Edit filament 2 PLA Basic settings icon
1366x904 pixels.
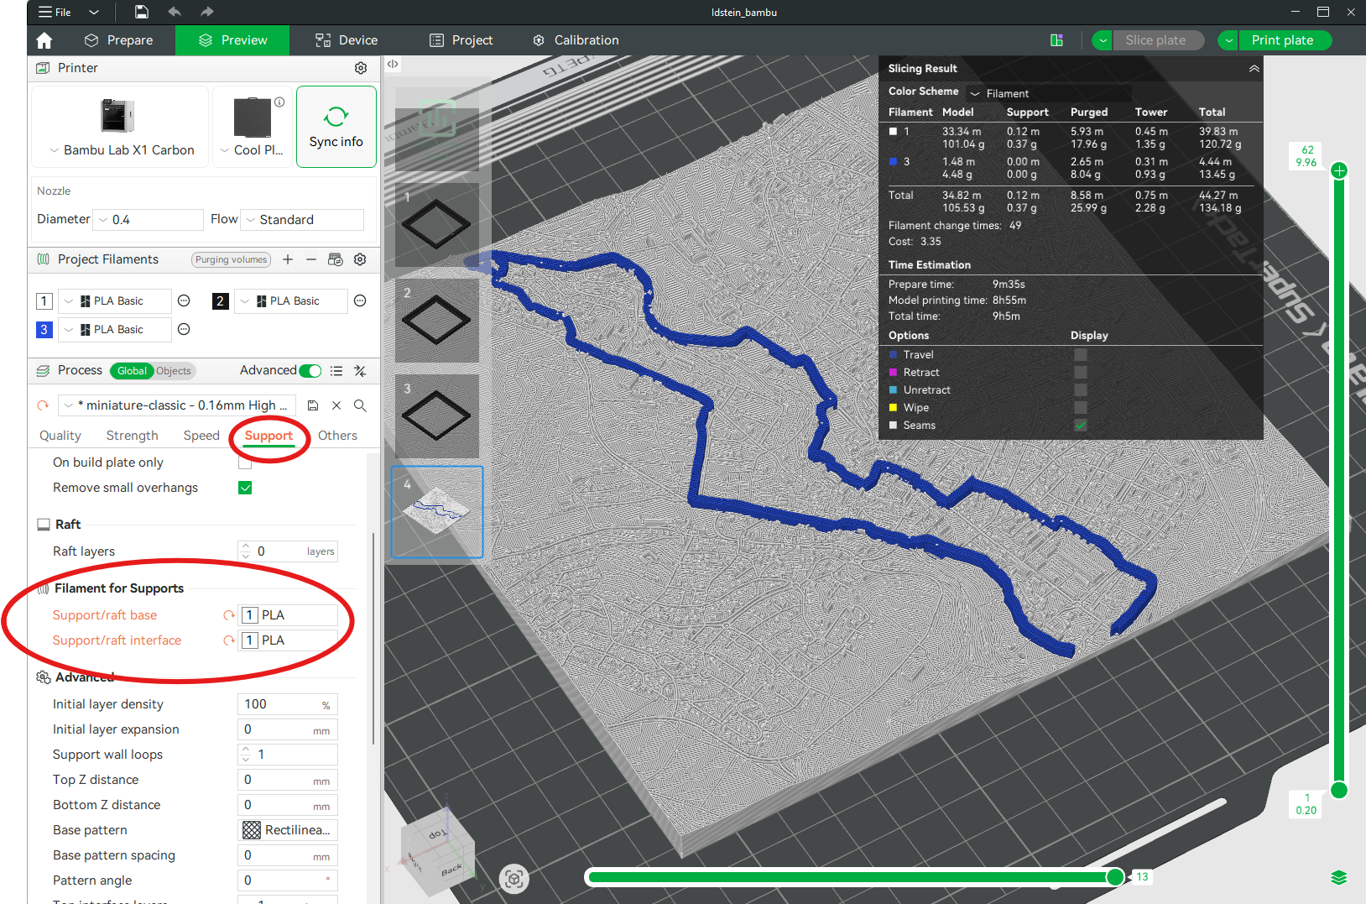360,300
